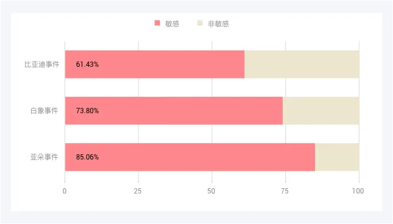393x224 pixels.
Task: Select the red 73.80% bar for 白象事件
Action: pyautogui.click(x=174, y=111)
